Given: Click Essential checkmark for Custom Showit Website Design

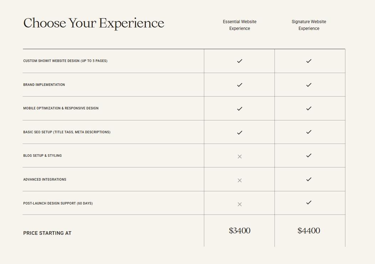Looking at the screenshot, I should (x=240, y=61).
